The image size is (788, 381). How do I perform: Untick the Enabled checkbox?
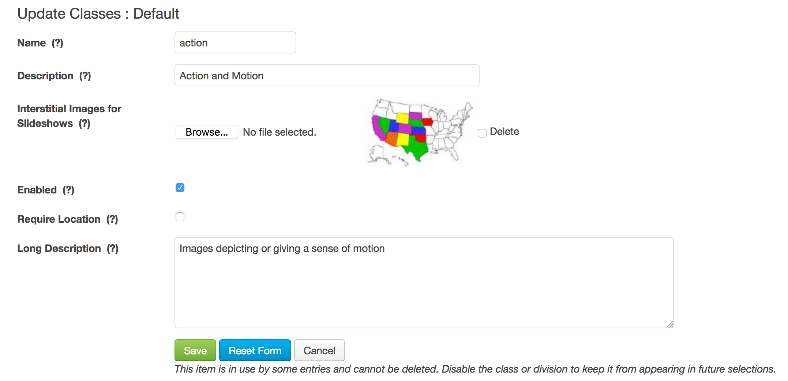point(180,188)
